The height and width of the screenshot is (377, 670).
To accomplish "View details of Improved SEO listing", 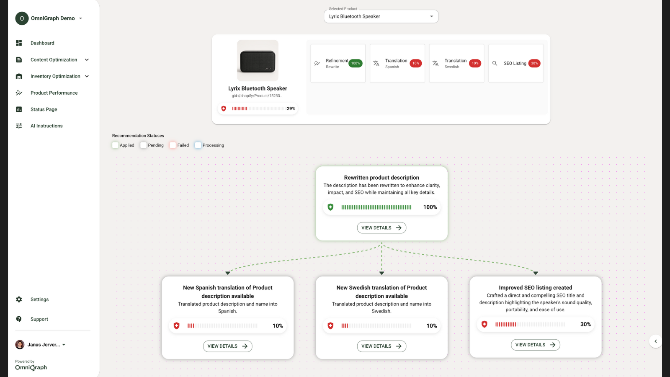I will click(x=535, y=345).
